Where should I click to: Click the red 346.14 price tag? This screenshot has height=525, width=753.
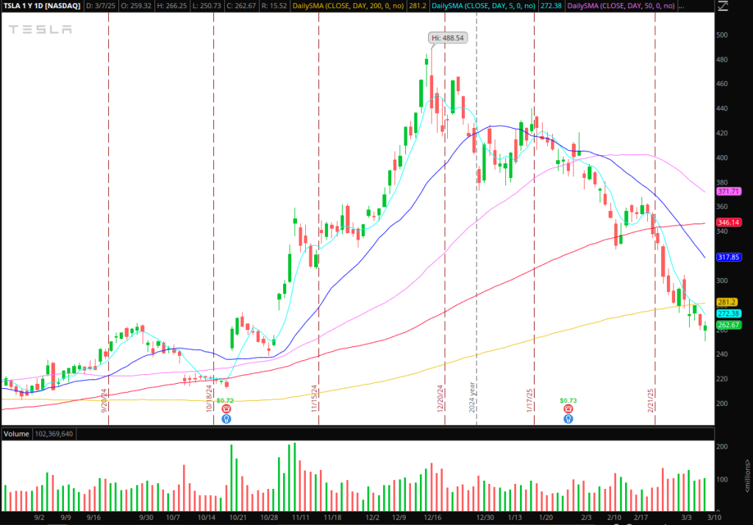point(729,222)
